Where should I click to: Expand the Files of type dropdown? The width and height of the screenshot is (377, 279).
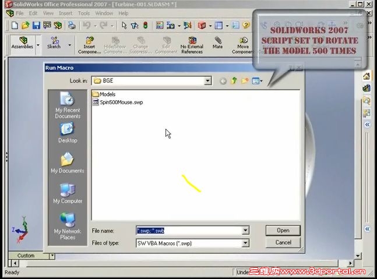[x=245, y=243]
